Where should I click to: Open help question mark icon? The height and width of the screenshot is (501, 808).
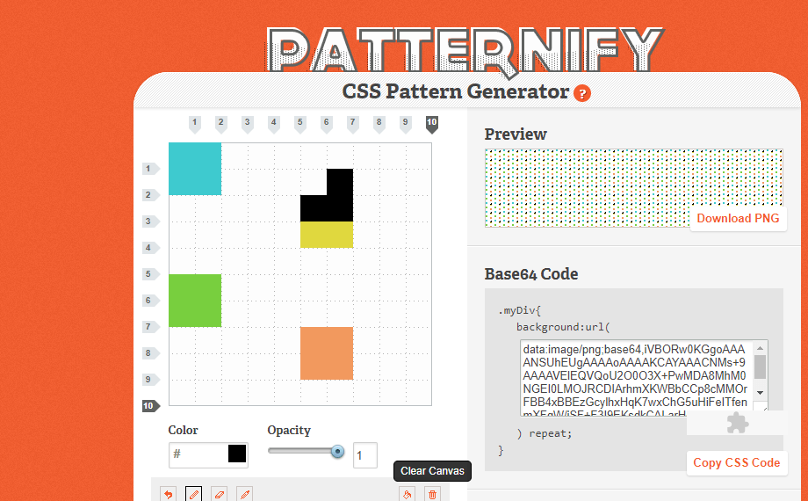(582, 93)
